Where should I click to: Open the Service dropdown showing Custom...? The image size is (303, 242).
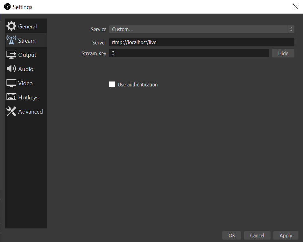pos(202,29)
